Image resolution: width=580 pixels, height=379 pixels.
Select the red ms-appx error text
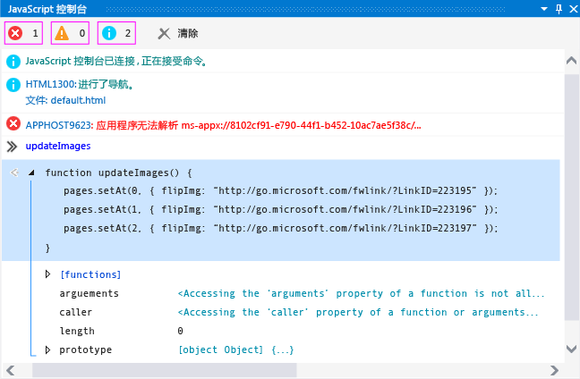point(259,125)
